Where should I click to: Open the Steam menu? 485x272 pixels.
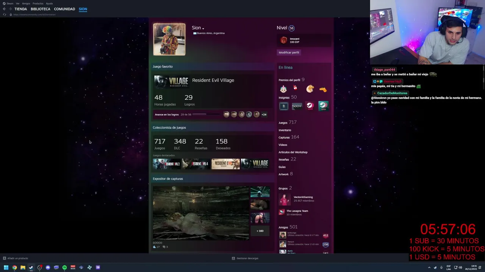click(9, 3)
